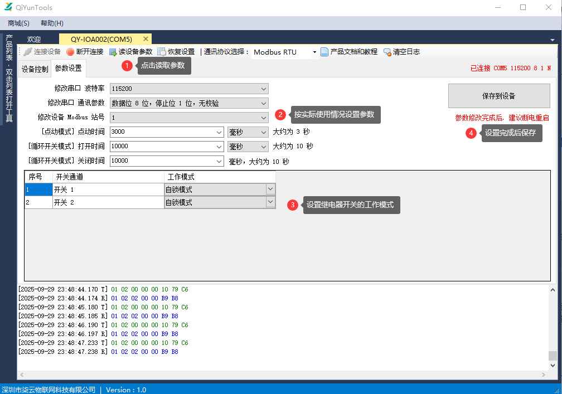Switch to the 设备控制 tab
562x394 pixels.
point(35,69)
